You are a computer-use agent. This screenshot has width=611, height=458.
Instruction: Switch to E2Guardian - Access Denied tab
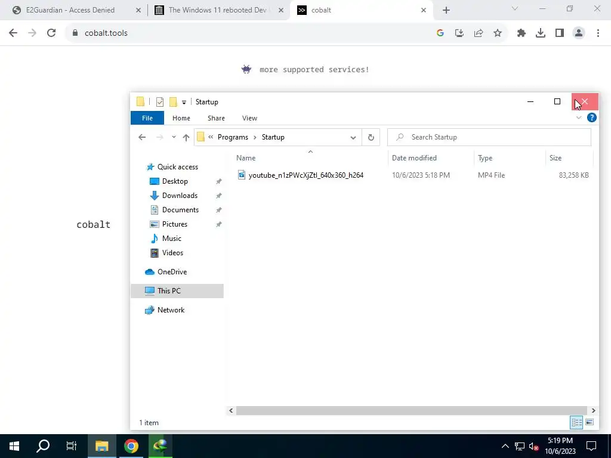[x=70, y=10]
